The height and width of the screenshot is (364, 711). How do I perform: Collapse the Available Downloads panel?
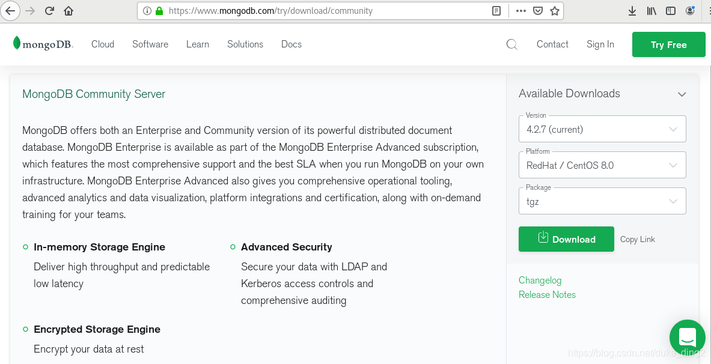682,94
